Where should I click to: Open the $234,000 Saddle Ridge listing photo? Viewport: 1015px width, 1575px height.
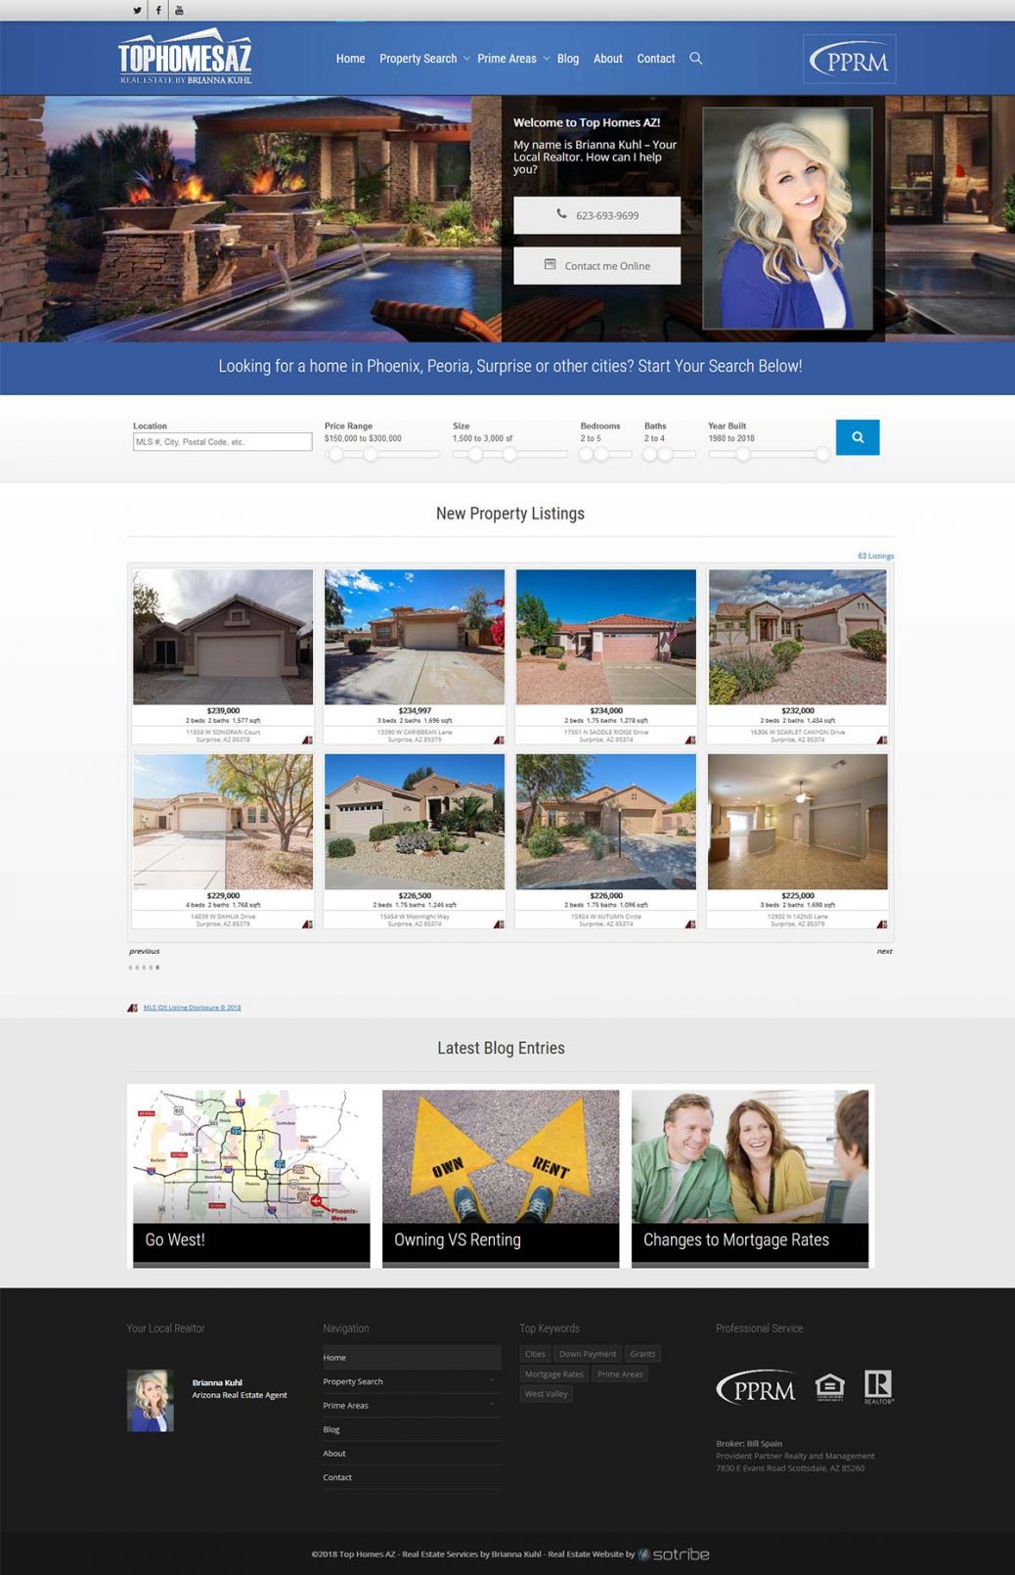point(606,637)
